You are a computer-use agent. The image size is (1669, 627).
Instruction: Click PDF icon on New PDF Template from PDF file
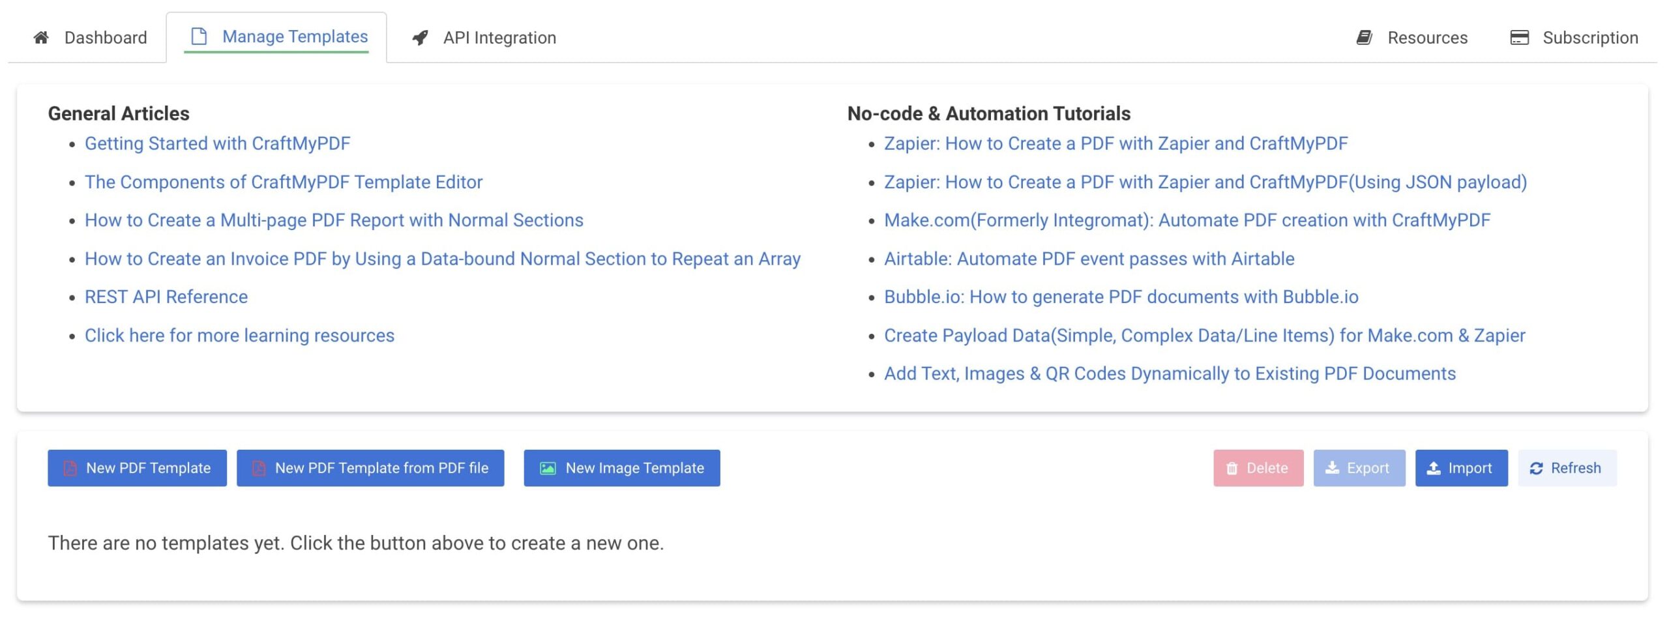point(259,468)
